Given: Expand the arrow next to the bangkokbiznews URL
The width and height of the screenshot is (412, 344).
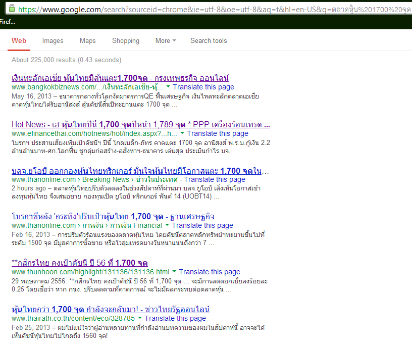Looking at the screenshot, I should [168, 86].
